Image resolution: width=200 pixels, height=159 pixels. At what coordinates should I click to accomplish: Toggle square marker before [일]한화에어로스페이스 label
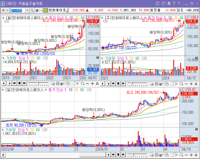3,90
